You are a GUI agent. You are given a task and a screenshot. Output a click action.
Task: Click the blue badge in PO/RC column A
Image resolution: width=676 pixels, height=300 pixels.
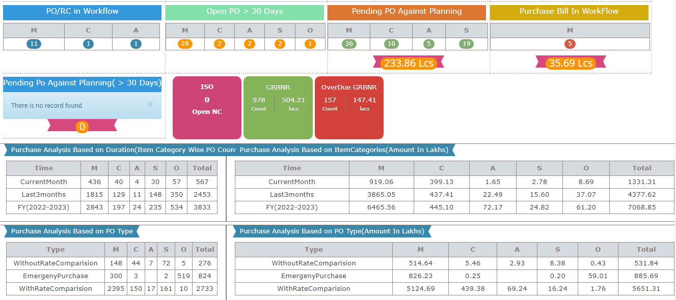(x=136, y=44)
